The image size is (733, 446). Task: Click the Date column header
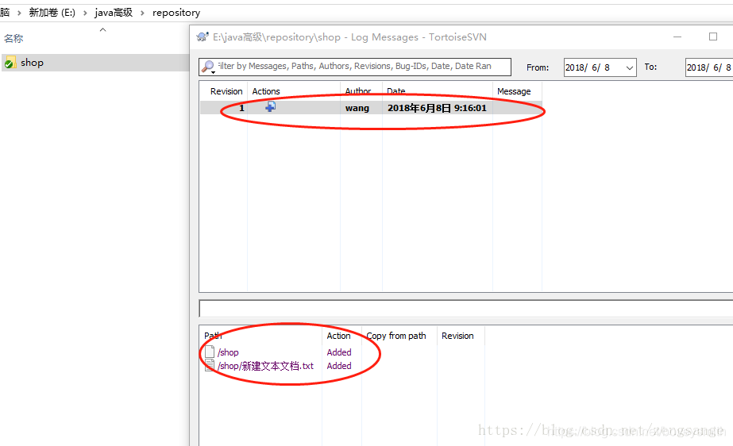pos(396,91)
